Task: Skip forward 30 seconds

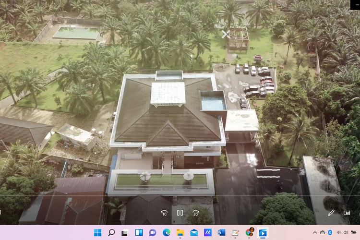Action: pyautogui.click(x=195, y=213)
